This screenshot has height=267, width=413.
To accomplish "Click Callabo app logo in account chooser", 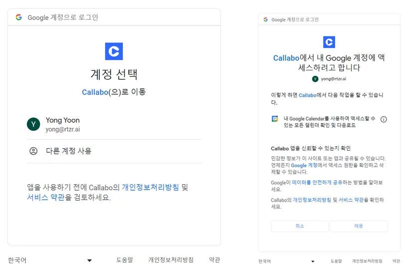I will pyautogui.click(x=114, y=51).
